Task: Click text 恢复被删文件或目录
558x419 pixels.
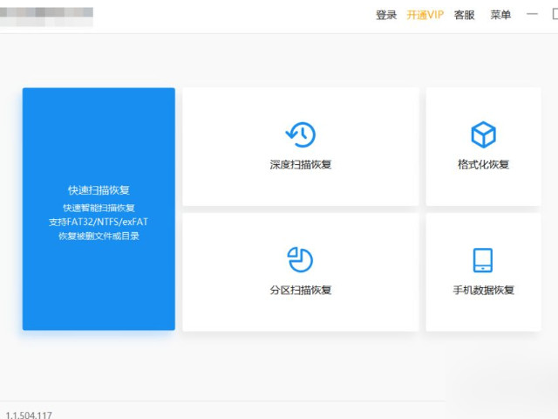Action: pyautogui.click(x=99, y=236)
